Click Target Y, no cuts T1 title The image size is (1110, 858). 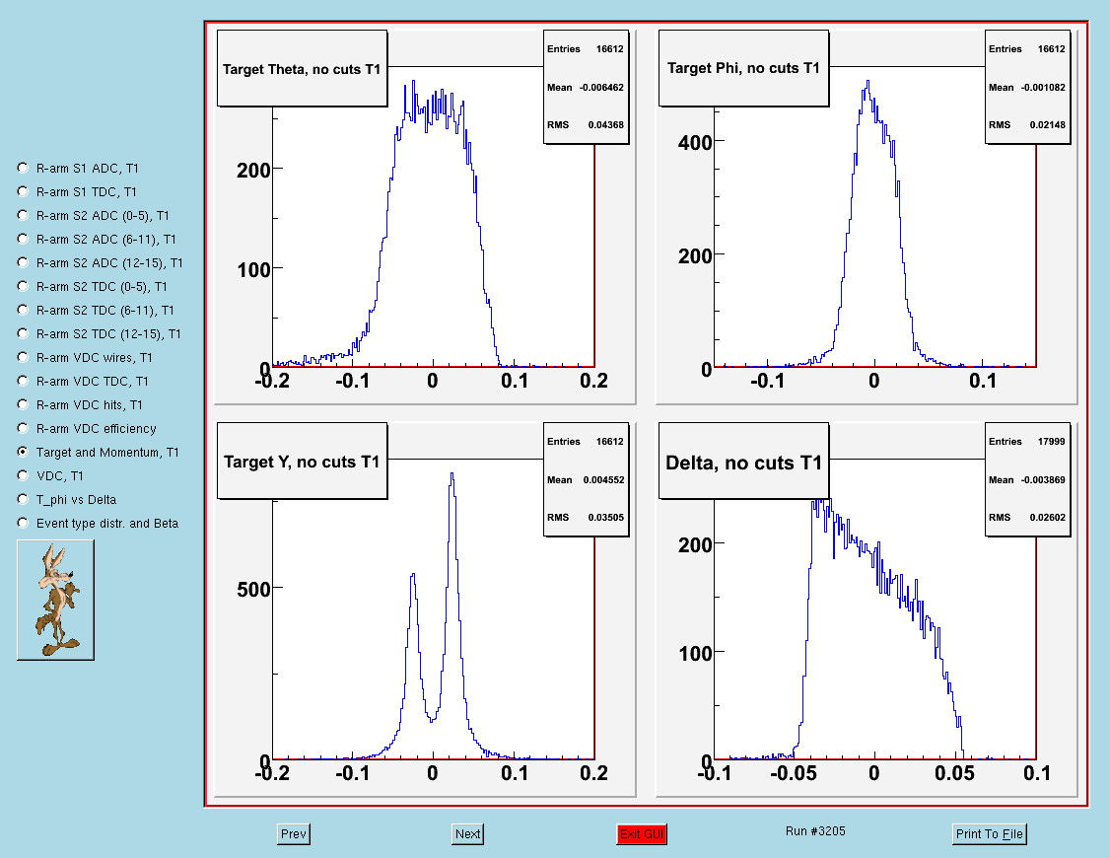coord(303,462)
